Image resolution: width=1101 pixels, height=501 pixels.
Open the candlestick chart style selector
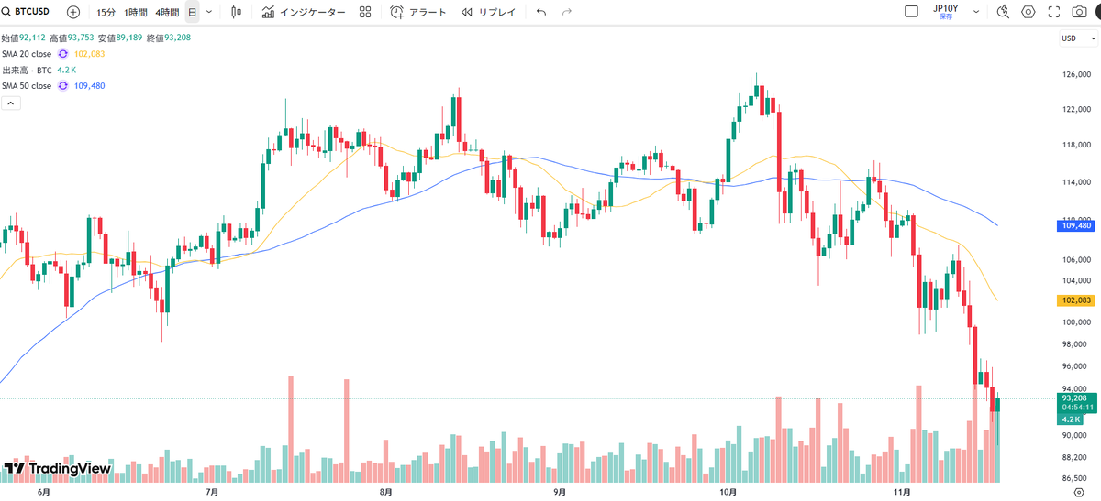237,12
